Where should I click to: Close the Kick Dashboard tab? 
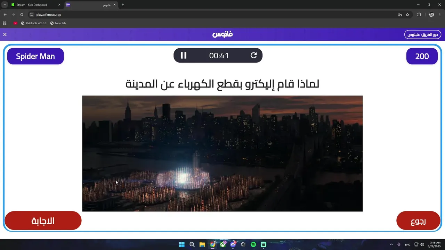pos(59,5)
